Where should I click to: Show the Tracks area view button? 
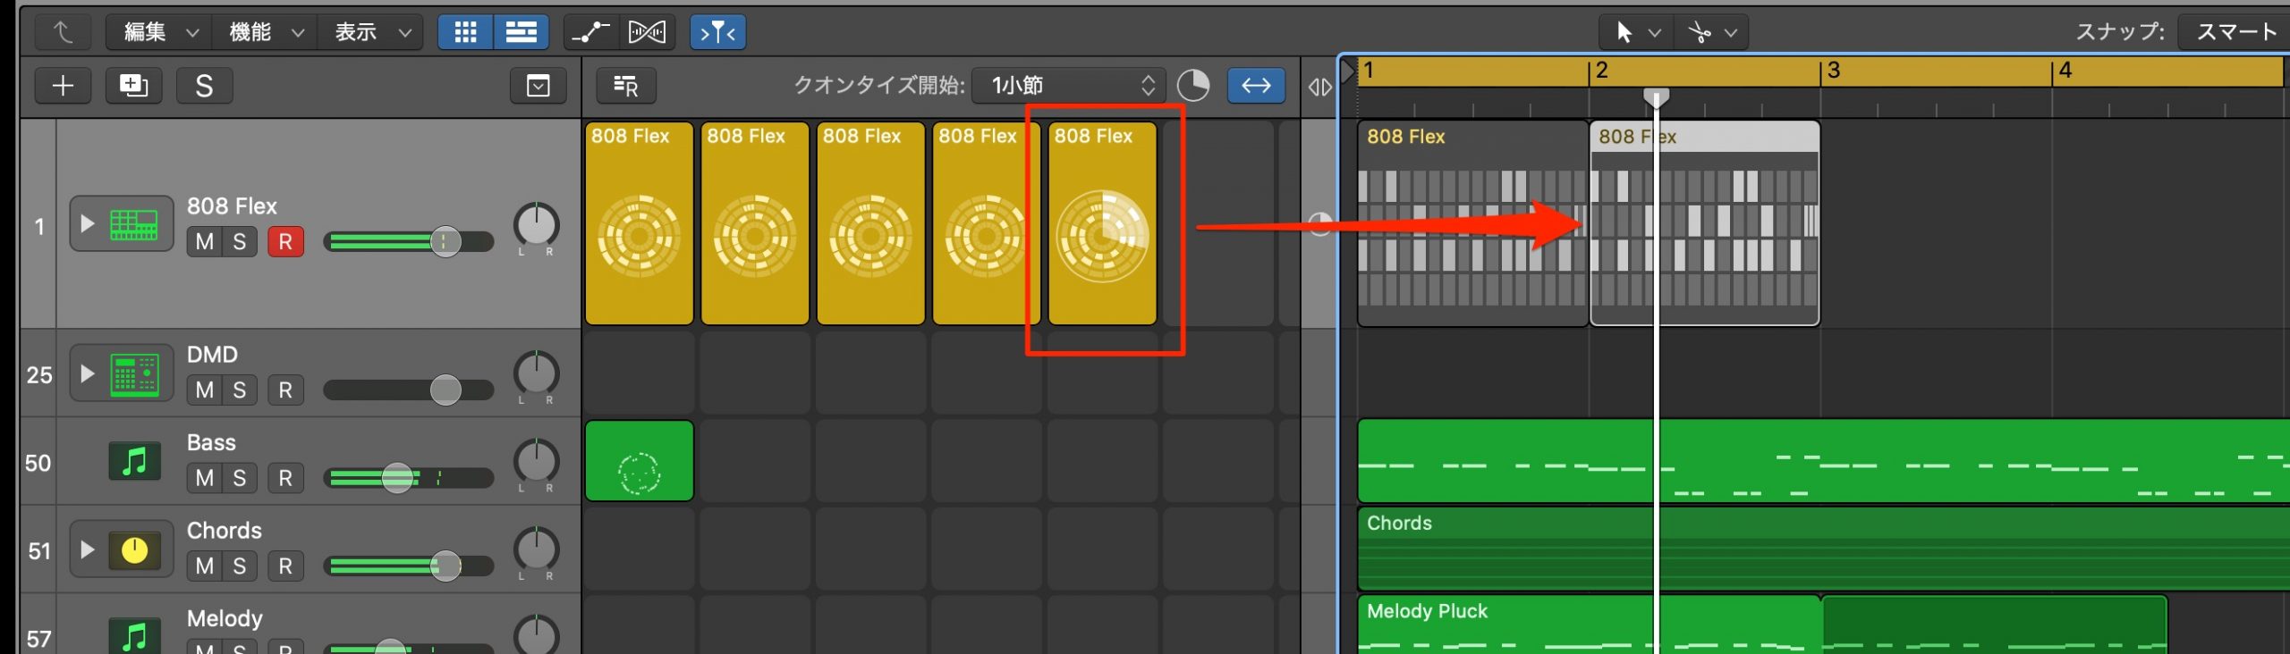coord(521,32)
